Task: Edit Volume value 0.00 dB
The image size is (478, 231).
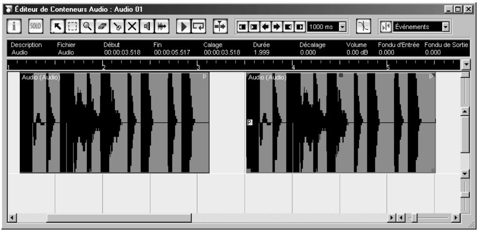Action: 357,52
